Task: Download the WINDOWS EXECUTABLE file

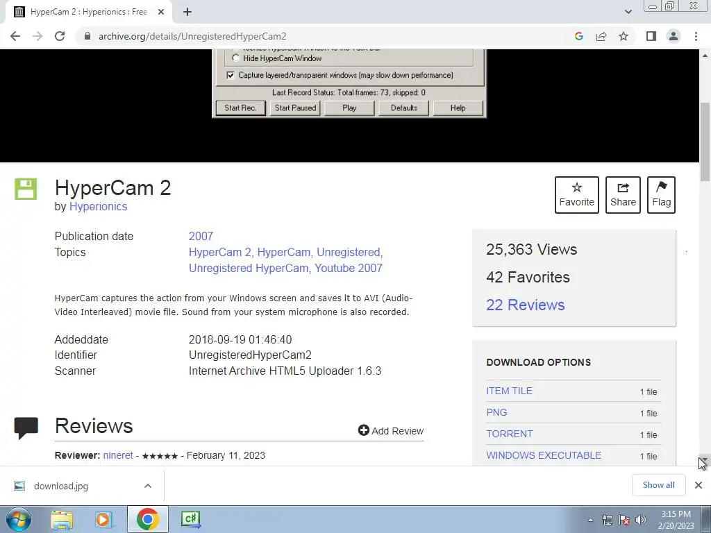Action: click(x=544, y=455)
